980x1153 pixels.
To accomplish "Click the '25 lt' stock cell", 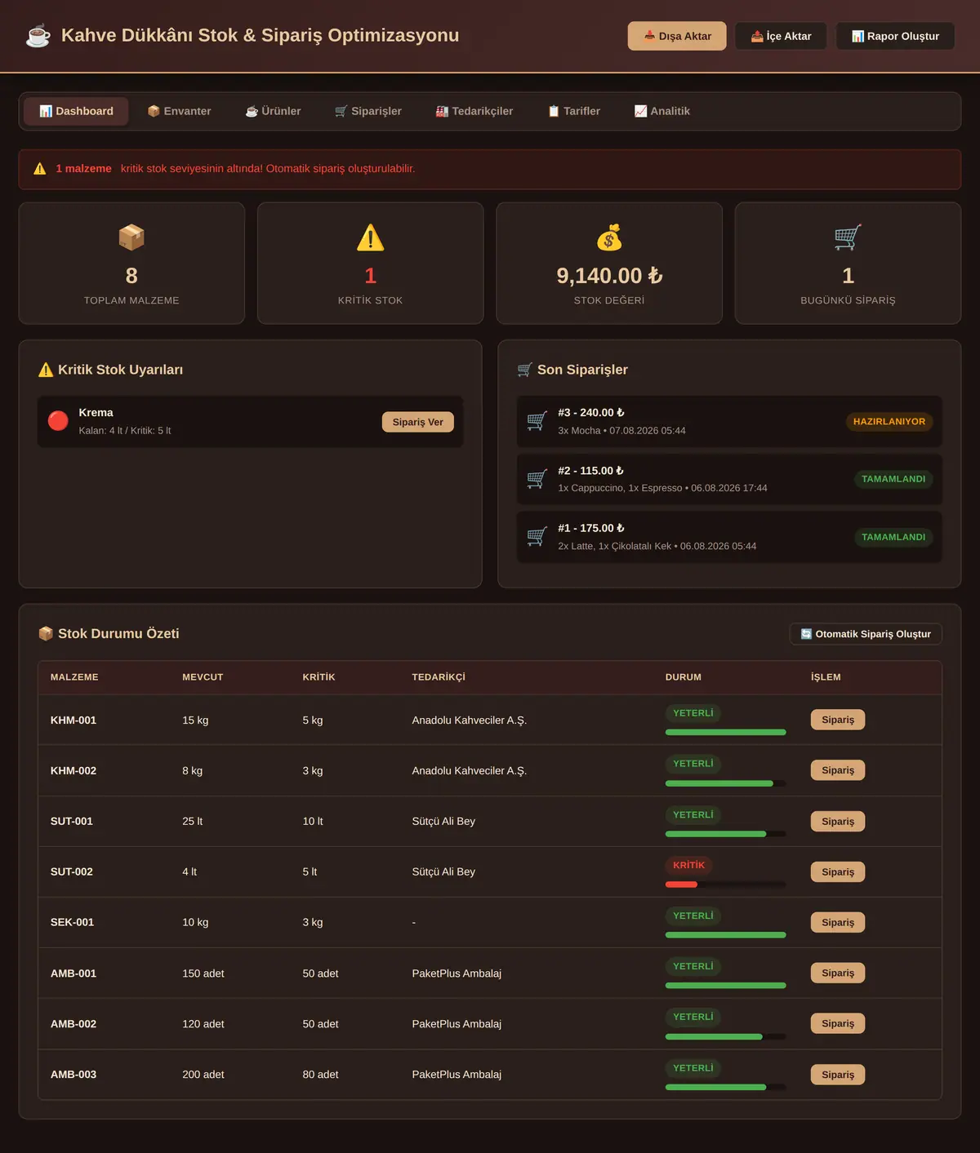I will click(x=193, y=822).
